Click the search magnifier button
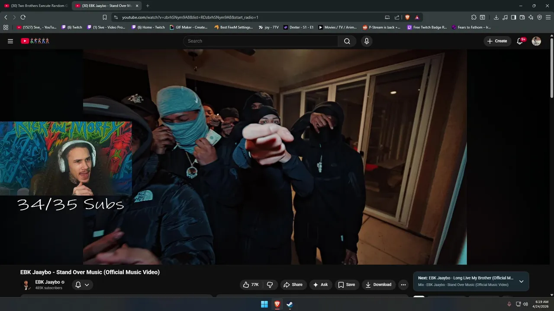Image resolution: width=554 pixels, height=311 pixels. (x=347, y=41)
